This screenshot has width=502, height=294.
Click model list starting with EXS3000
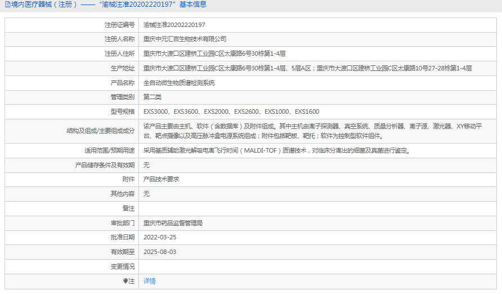click(x=231, y=112)
